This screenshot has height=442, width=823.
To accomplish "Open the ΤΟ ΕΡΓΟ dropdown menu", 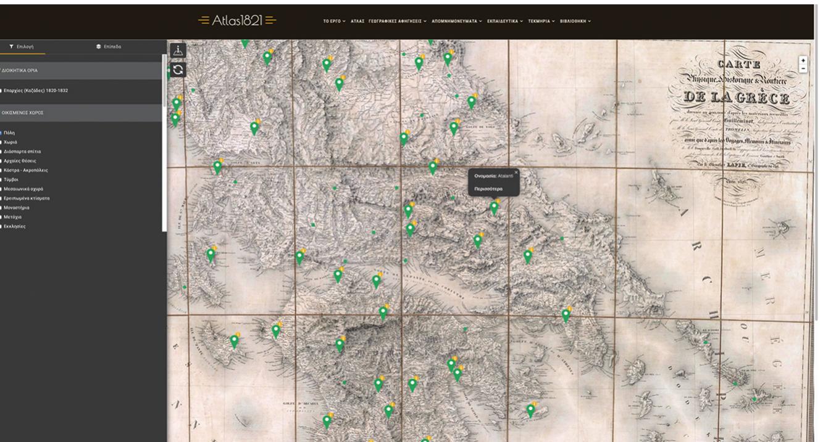I will click(x=334, y=21).
